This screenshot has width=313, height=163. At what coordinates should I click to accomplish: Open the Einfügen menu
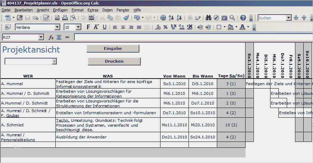(60, 10)
